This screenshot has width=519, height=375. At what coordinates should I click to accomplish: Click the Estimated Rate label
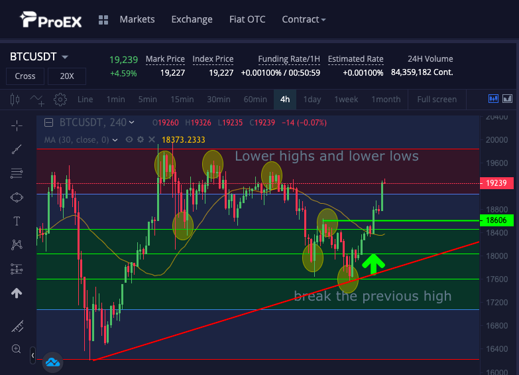(355, 59)
